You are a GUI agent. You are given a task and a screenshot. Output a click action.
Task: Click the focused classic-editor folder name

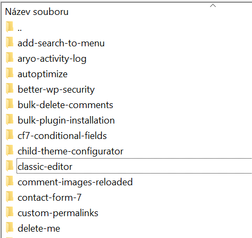[45, 167]
